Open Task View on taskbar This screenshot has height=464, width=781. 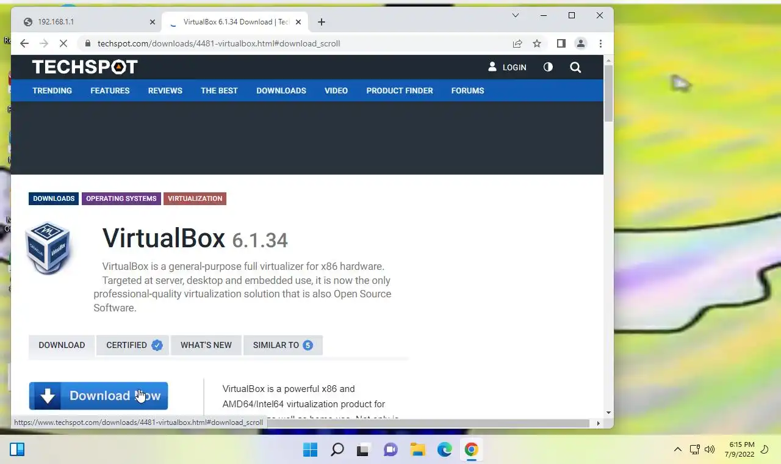pyautogui.click(x=364, y=450)
